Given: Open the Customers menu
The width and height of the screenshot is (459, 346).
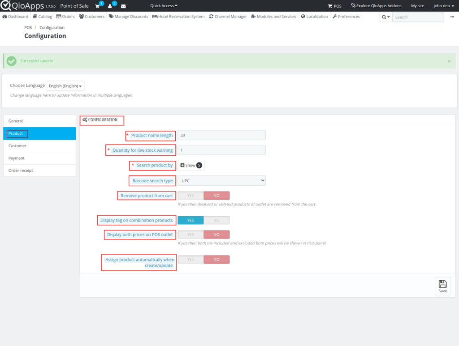Looking at the screenshot, I should click(92, 17).
